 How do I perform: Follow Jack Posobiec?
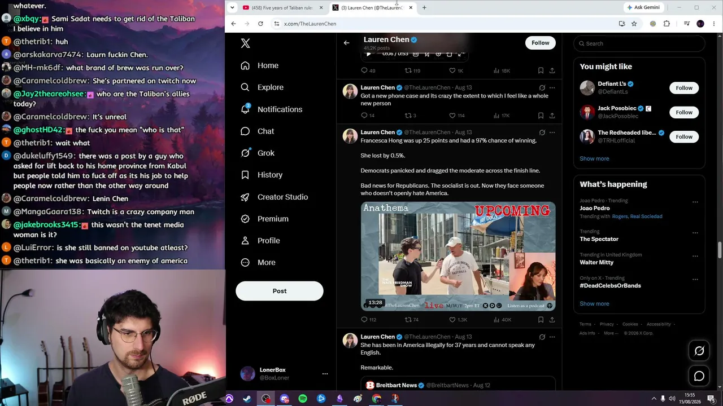pos(684,112)
